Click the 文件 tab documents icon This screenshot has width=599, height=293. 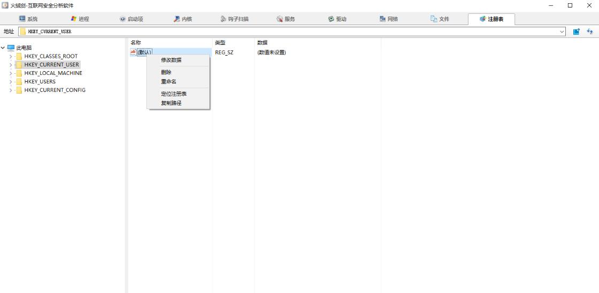[x=434, y=19]
